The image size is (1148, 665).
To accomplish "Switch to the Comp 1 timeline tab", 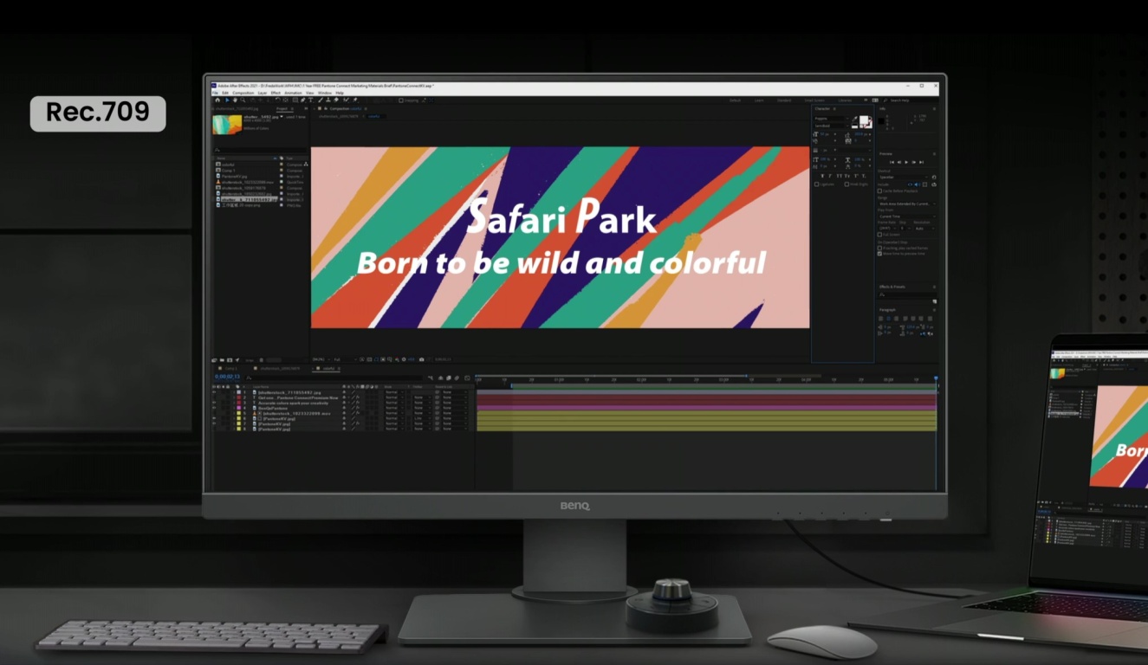I will tap(232, 369).
